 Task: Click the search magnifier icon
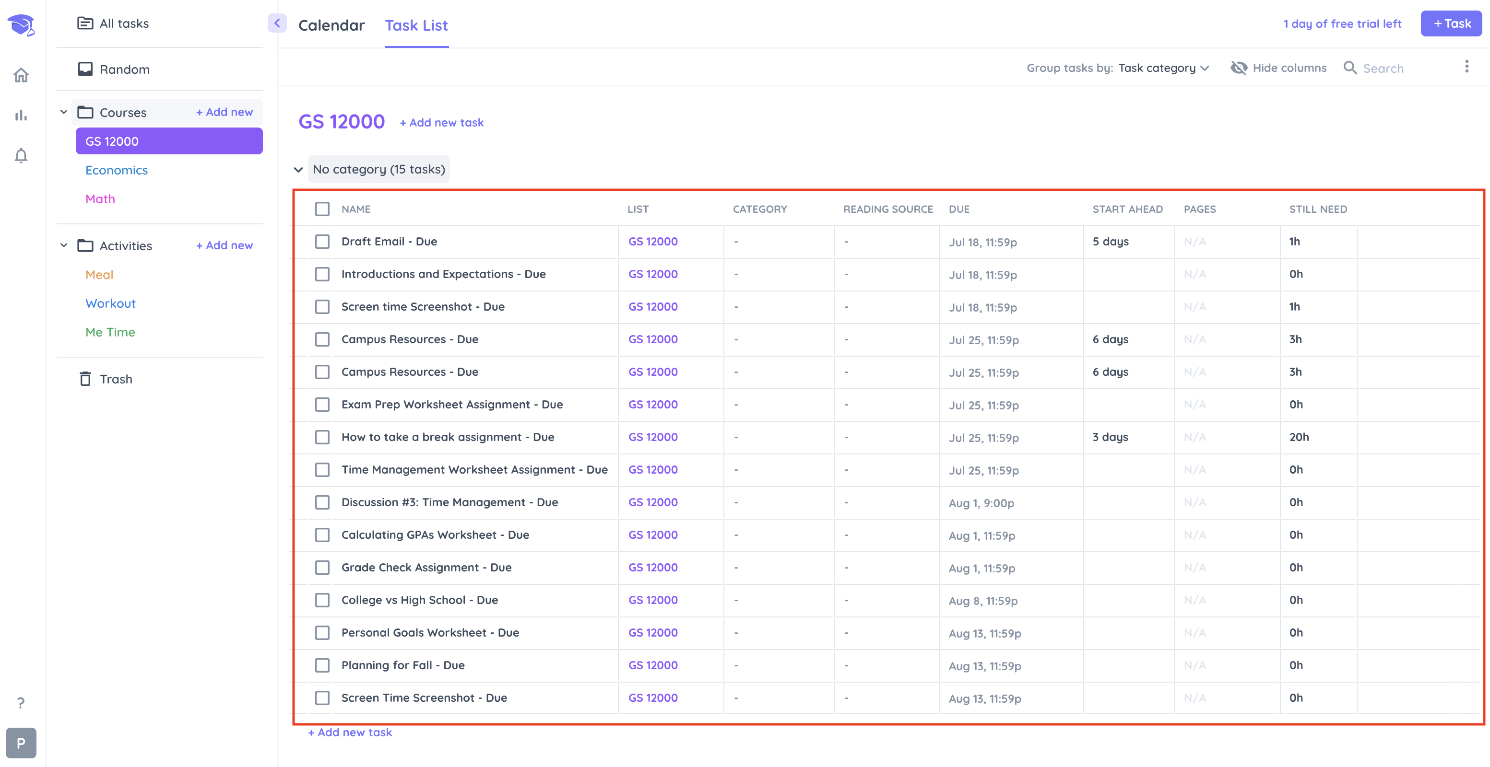[x=1350, y=68]
